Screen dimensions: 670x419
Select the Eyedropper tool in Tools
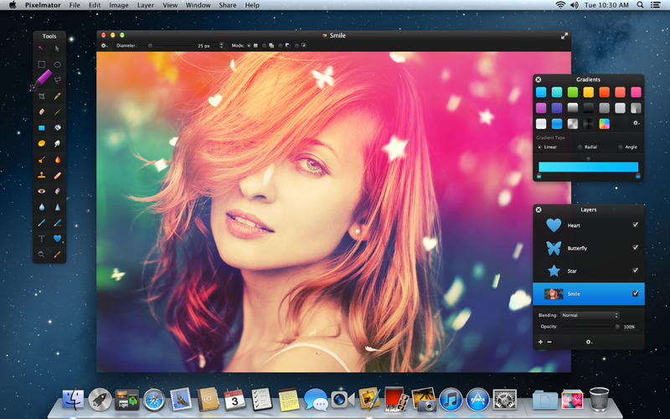[x=57, y=255]
